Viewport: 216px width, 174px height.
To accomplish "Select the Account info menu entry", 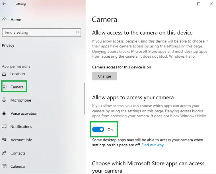I will 21,140.
